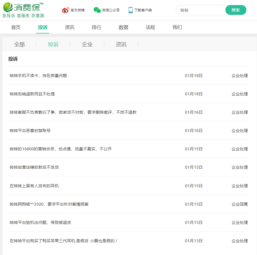Select the 投诉 main navigation item
The height and width of the screenshot is (255, 257).
pos(43,27)
